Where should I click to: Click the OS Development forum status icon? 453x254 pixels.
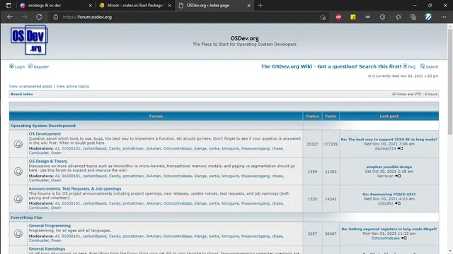18,144
